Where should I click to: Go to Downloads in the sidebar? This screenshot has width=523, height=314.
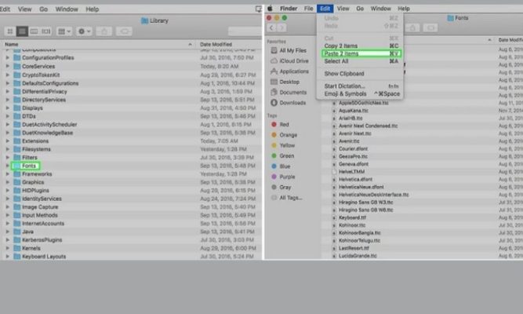[x=292, y=102]
